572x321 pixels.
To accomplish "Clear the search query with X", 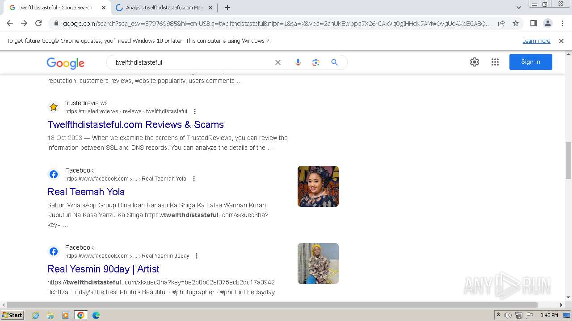I will 278,62.
